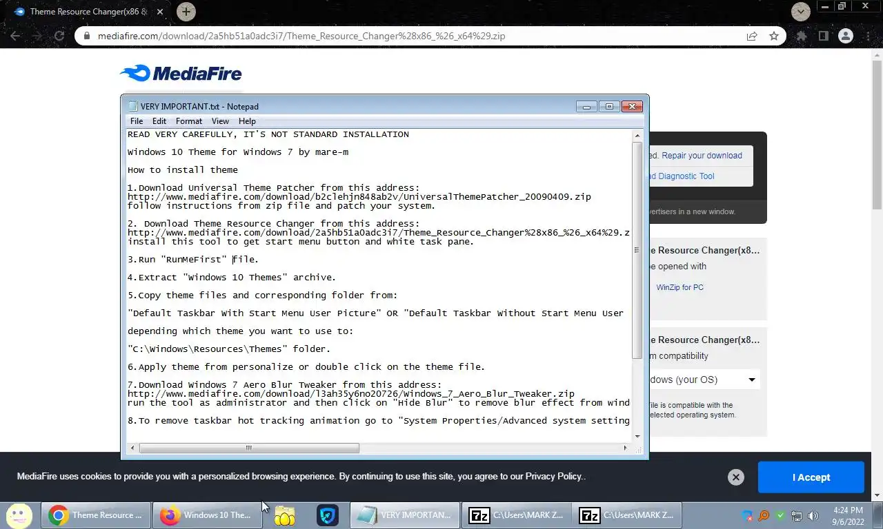Click the I Accept cookies button
Viewport: 883px width, 529px height.
[811, 477]
